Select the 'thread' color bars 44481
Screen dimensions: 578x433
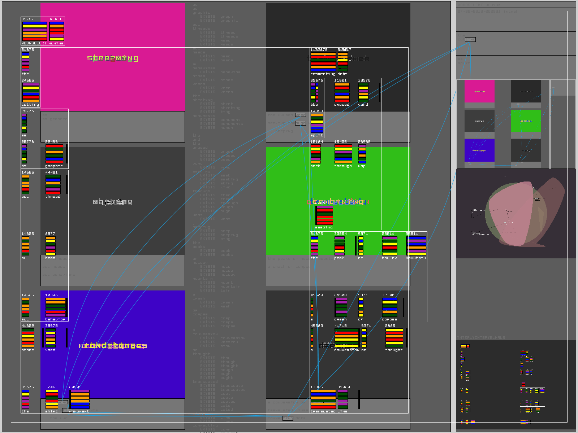[53, 184]
